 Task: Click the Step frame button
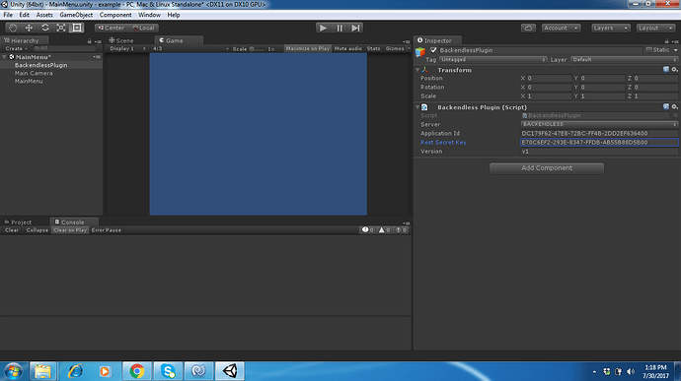point(355,28)
